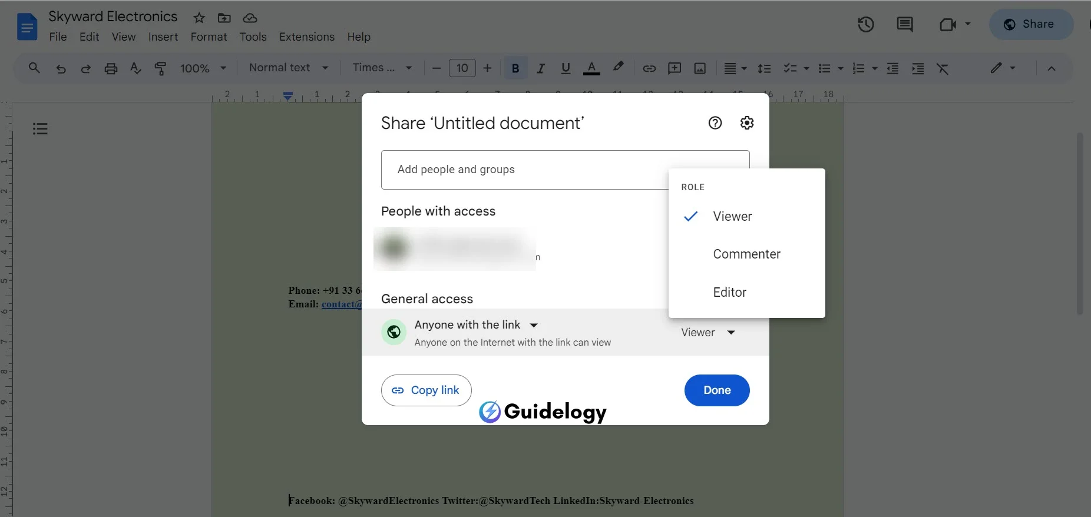Click the document title Skyward Electronics

pyautogui.click(x=113, y=16)
